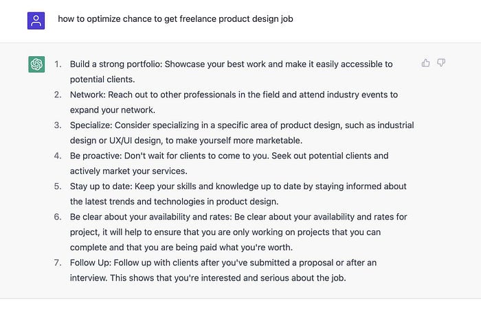Click the "Follow Up:" list item
The image size is (481, 312).
[x=223, y=270]
